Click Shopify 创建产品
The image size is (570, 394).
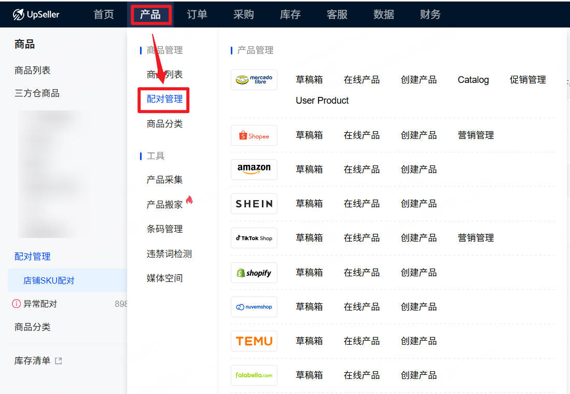tap(419, 273)
